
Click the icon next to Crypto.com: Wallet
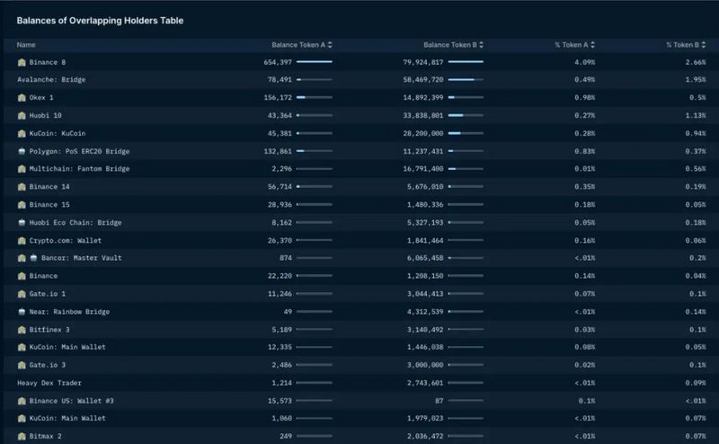(22, 240)
